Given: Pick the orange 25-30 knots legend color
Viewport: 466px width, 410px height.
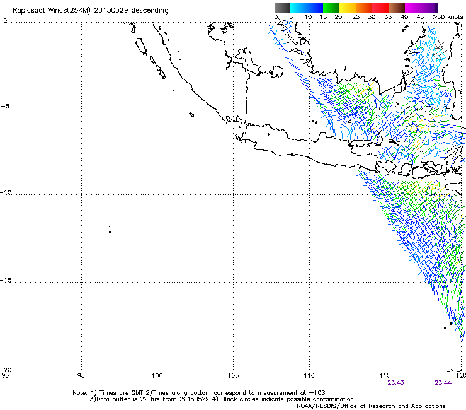Looking at the screenshot, I should (x=364, y=8).
